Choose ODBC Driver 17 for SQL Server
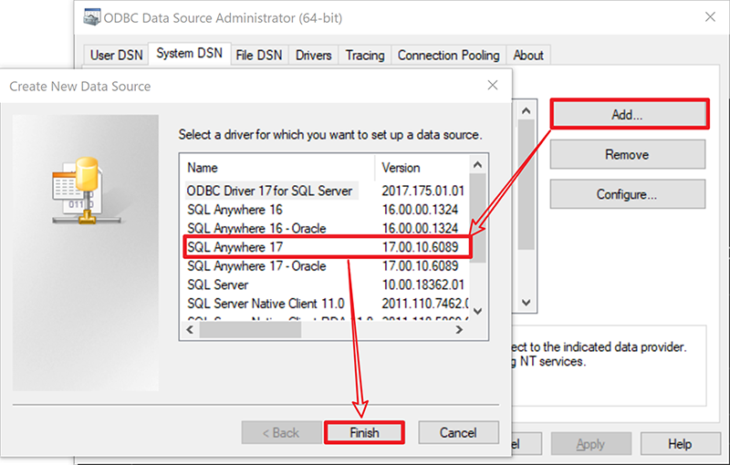Image resolution: width=730 pixels, height=465 pixels. [x=268, y=191]
